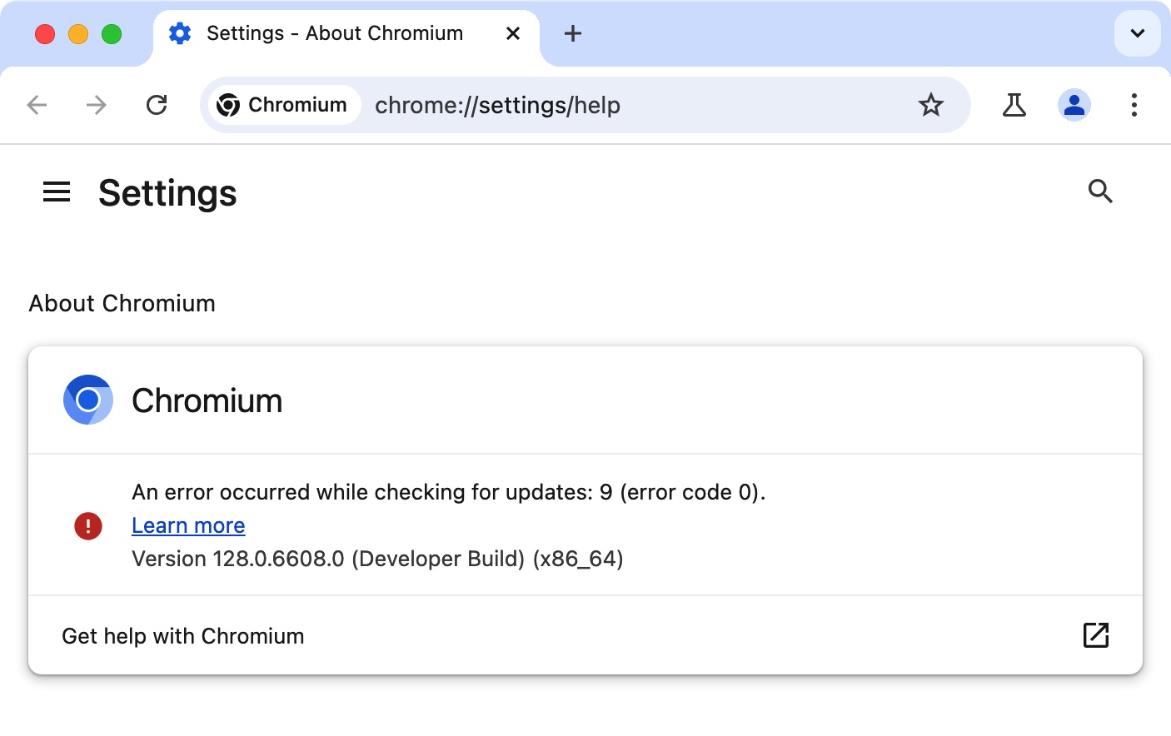Click the search settings magnifier icon
Viewport: 1171px width, 736px height.
[1100, 191]
